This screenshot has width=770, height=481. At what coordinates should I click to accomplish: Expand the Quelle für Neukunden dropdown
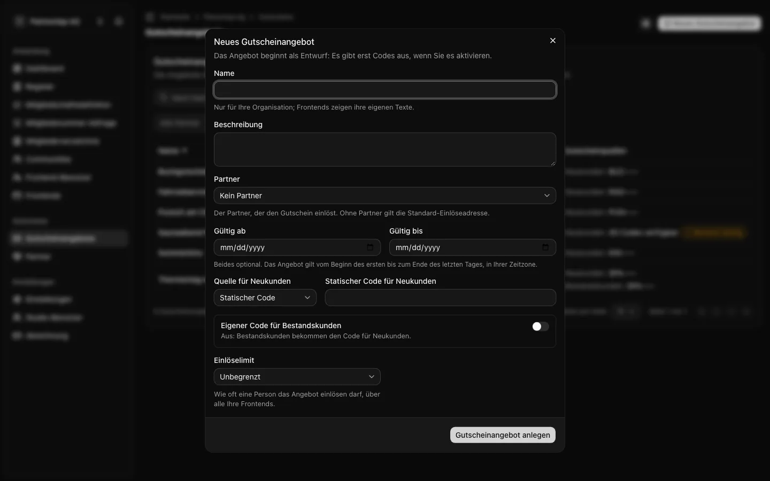[265, 298]
